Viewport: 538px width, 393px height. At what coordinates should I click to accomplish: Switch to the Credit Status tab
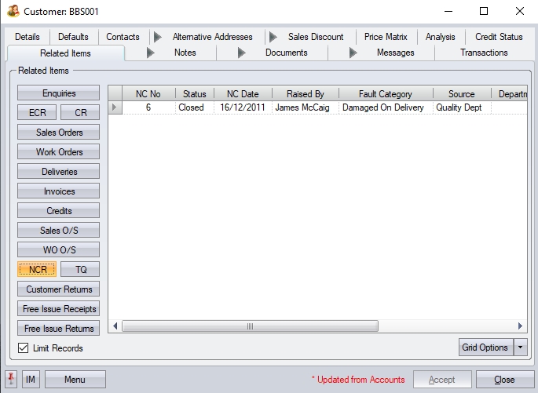pyautogui.click(x=499, y=37)
